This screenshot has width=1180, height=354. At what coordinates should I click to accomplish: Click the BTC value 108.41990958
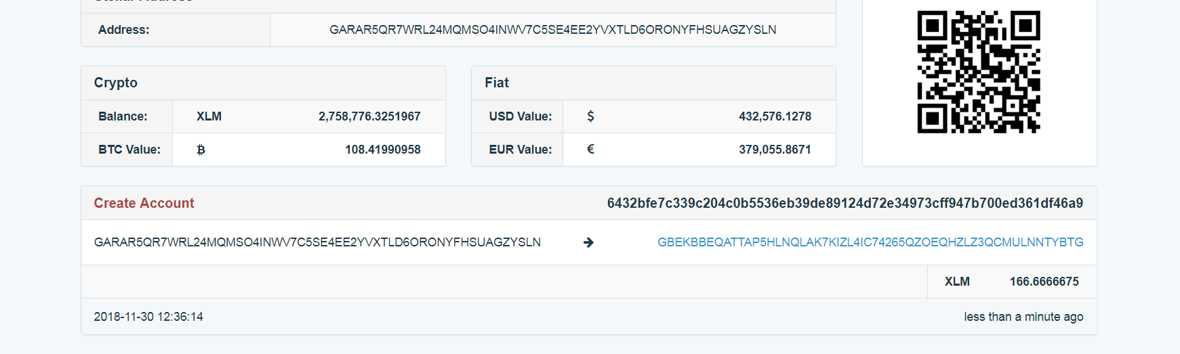(x=382, y=150)
